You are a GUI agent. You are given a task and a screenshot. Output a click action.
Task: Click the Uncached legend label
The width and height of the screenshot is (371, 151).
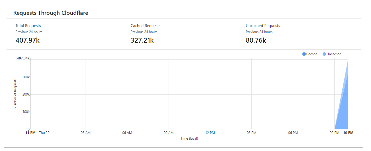tap(334, 54)
